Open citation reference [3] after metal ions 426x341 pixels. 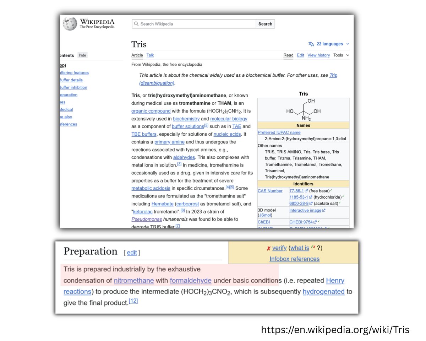click(179, 164)
